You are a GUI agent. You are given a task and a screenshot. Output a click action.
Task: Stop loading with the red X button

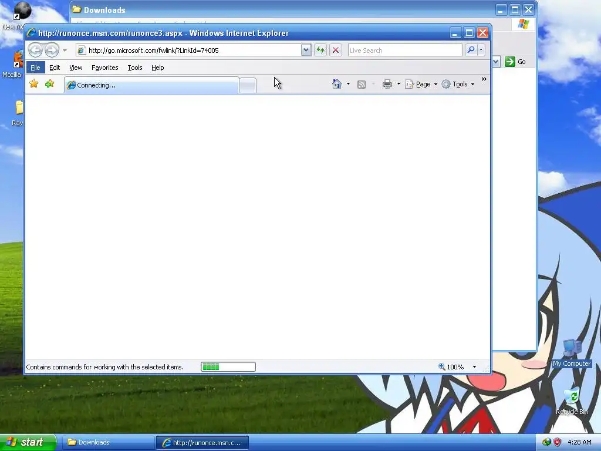336,51
